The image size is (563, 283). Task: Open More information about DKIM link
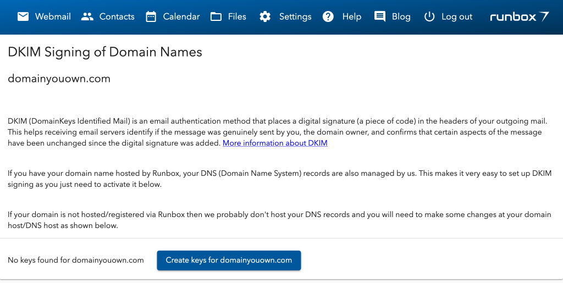[275, 143]
